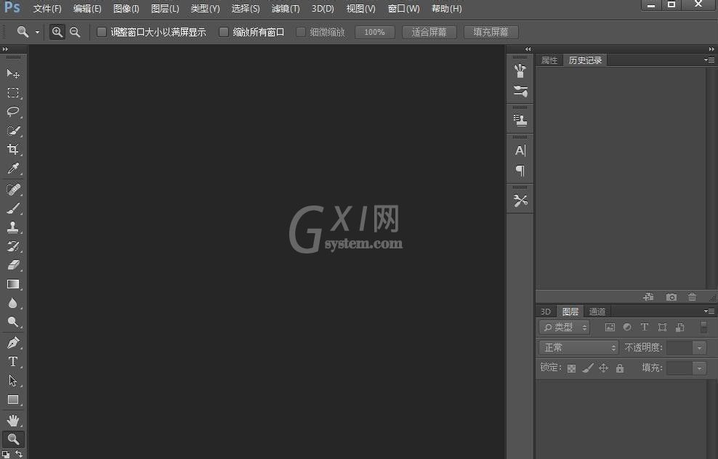The width and height of the screenshot is (718, 459).
Task: Expand the toolbox double-arrow
Action: 5,49
